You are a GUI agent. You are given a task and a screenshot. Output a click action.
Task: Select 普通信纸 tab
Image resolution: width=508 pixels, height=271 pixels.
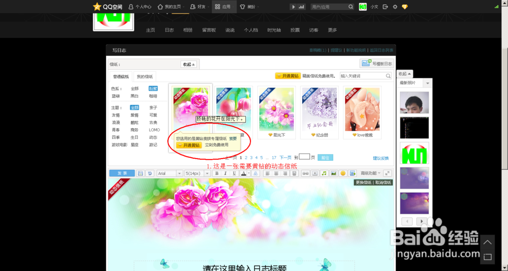click(121, 77)
